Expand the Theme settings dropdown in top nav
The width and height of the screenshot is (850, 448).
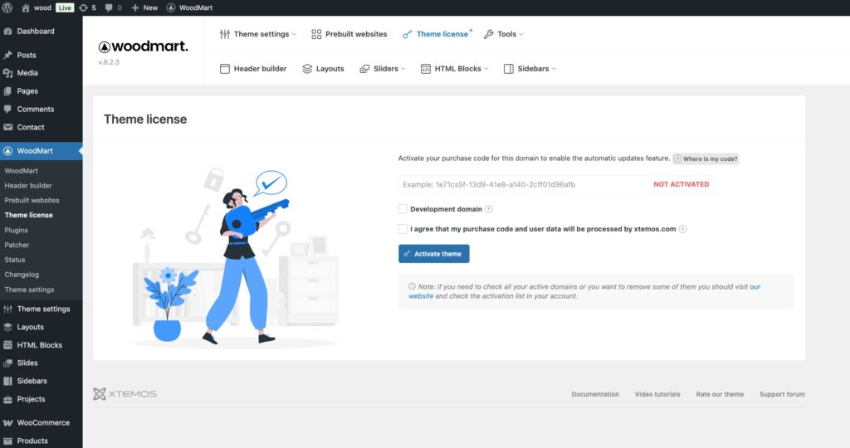(258, 34)
